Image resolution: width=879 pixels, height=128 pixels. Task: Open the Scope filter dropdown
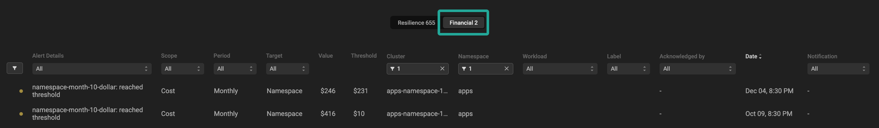click(x=182, y=68)
